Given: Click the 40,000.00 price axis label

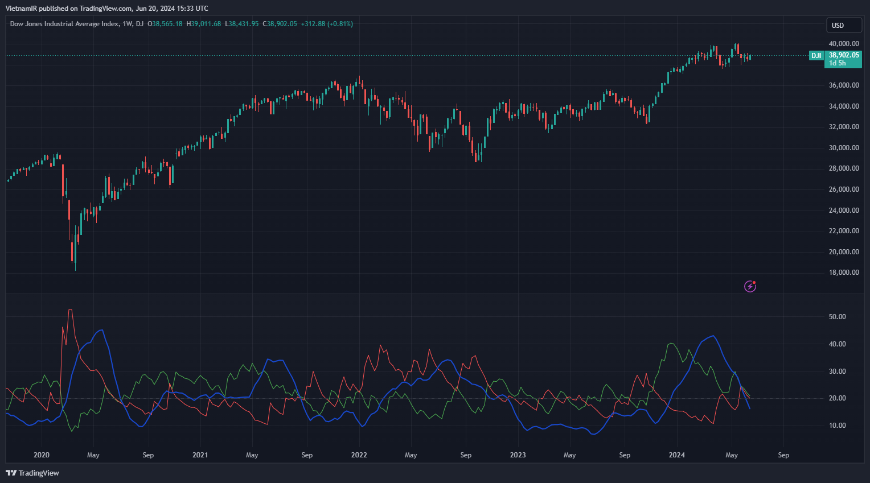Looking at the screenshot, I should 844,44.
